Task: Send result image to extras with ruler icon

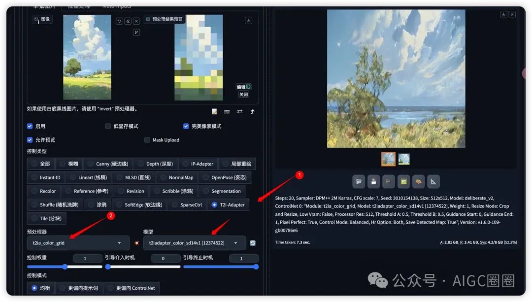Action: 433,181
